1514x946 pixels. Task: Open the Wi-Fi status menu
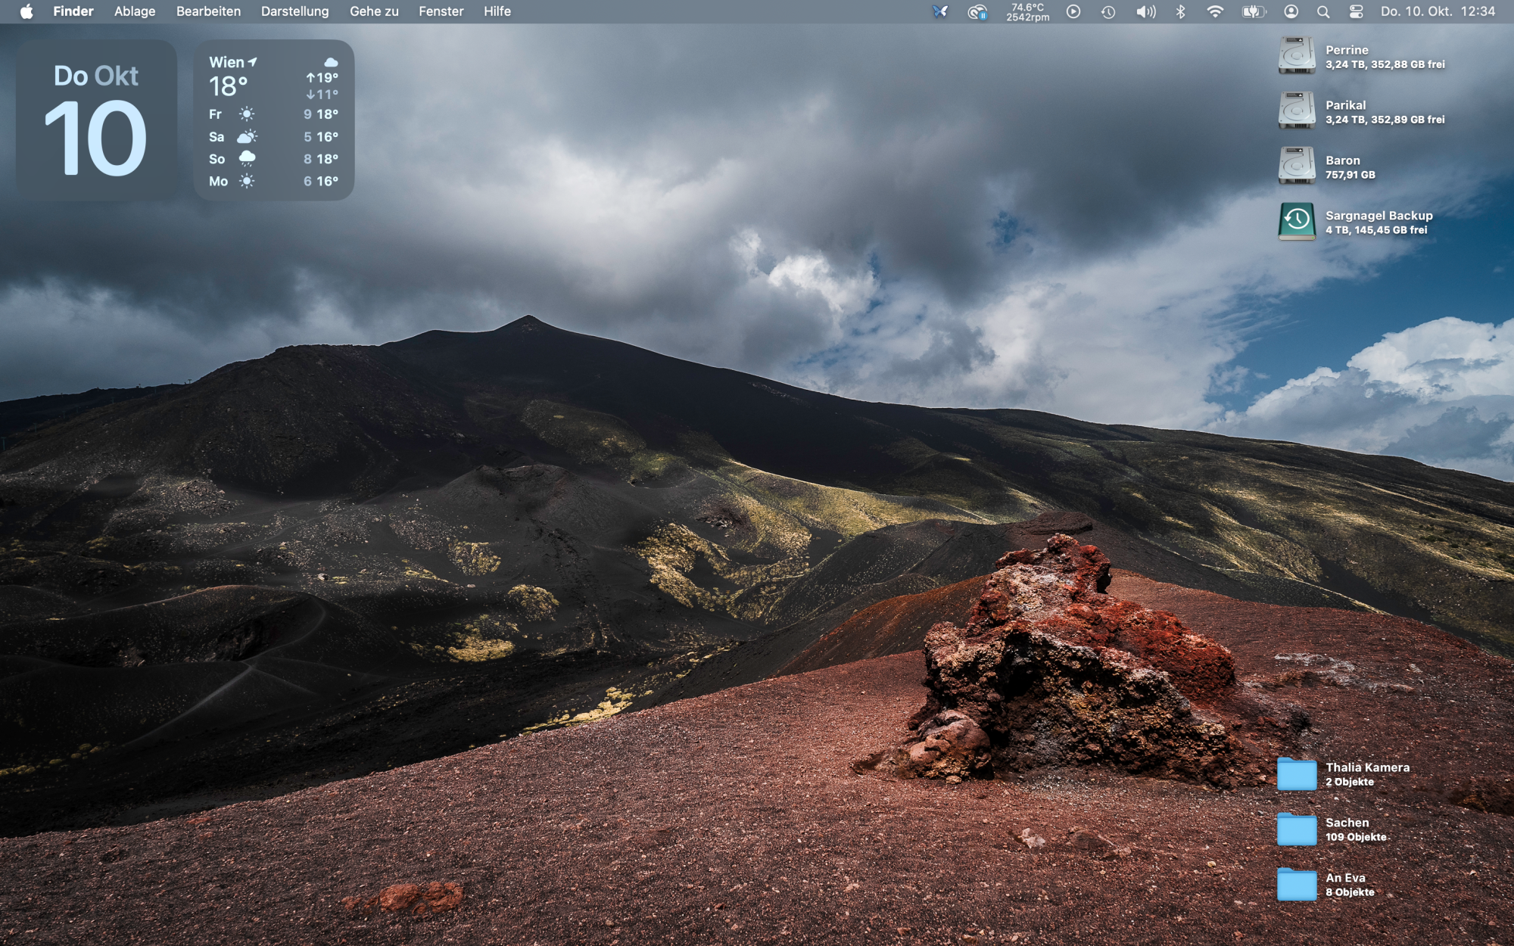(x=1214, y=11)
